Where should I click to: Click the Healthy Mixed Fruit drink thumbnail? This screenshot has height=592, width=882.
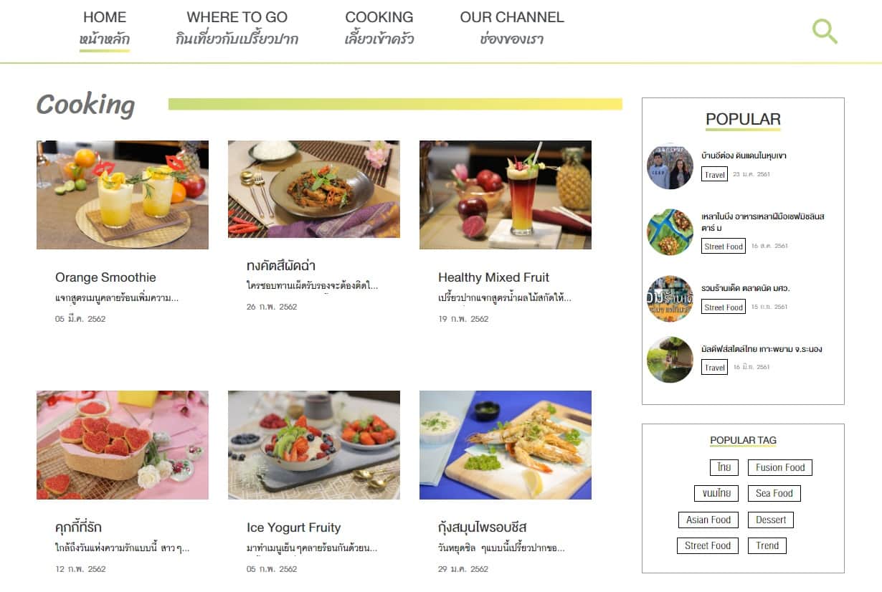pyautogui.click(x=506, y=195)
